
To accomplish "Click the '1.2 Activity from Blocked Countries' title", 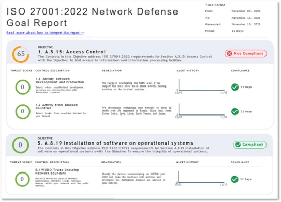I will point(56,106).
